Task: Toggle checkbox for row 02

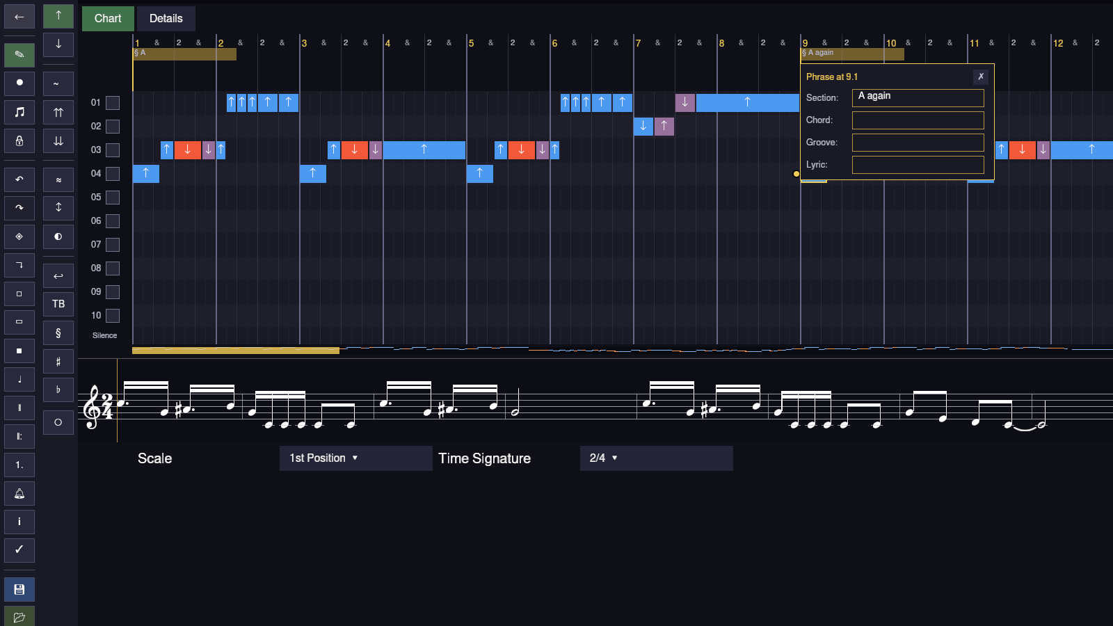Action: [113, 127]
